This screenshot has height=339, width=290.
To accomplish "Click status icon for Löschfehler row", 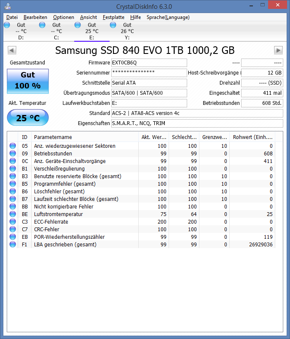I will 13,191.
